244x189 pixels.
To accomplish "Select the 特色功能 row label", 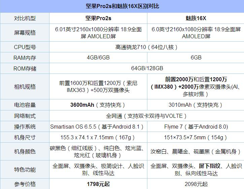I will (25, 170).
